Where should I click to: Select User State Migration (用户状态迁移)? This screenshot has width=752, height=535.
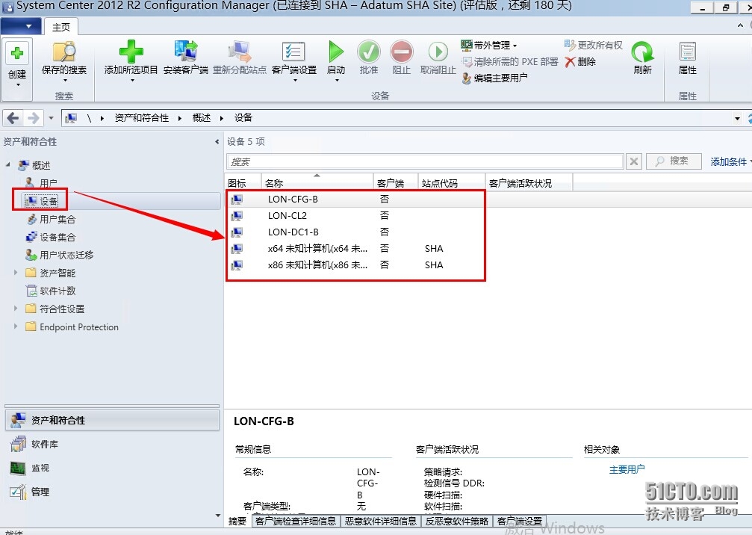click(60, 255)
